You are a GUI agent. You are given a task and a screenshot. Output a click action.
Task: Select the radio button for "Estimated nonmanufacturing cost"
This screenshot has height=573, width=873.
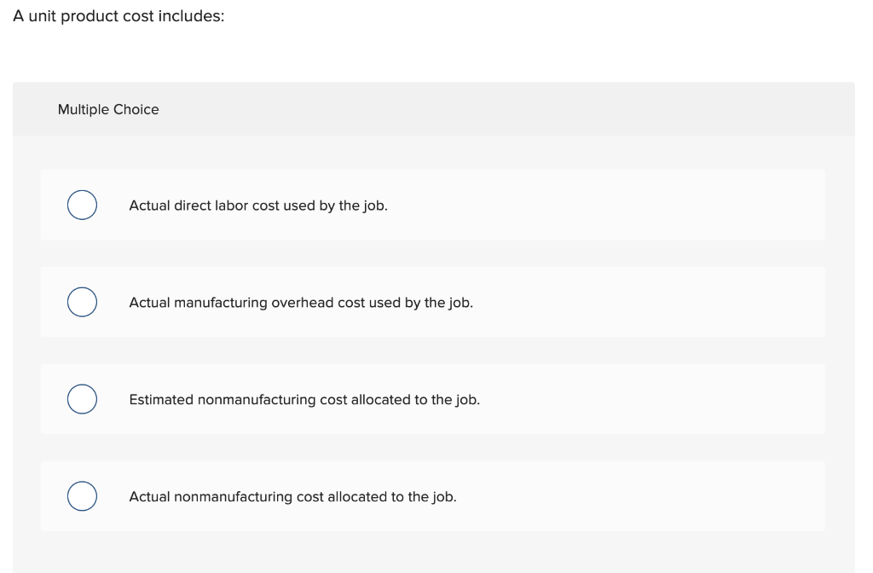(x=82, y=398)
